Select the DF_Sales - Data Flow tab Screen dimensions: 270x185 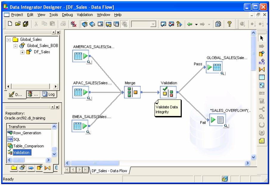coord(109,171)
